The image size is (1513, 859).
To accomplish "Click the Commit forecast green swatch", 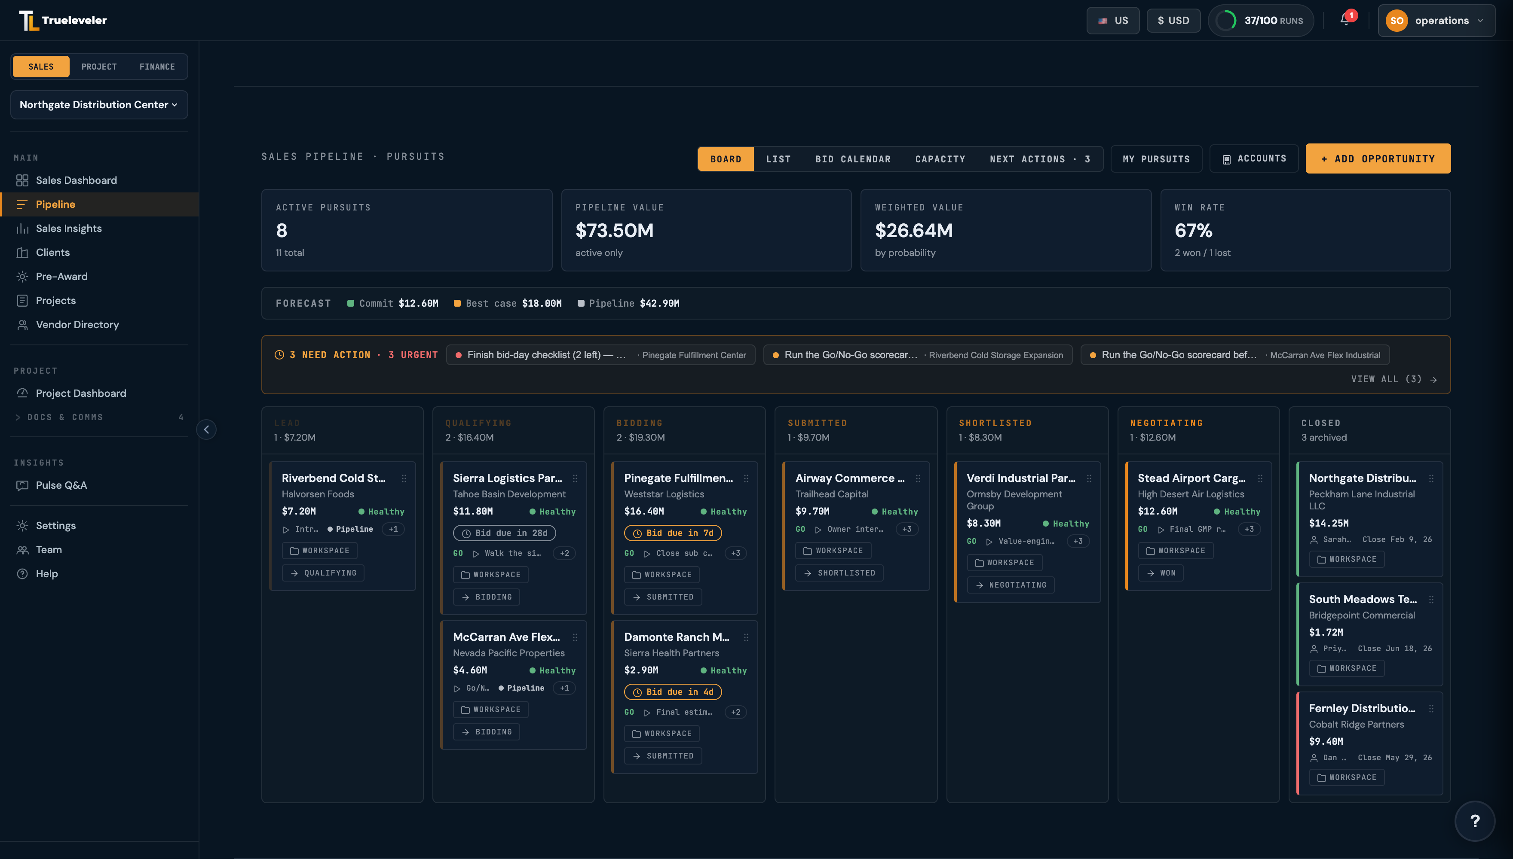I will 351,303.
